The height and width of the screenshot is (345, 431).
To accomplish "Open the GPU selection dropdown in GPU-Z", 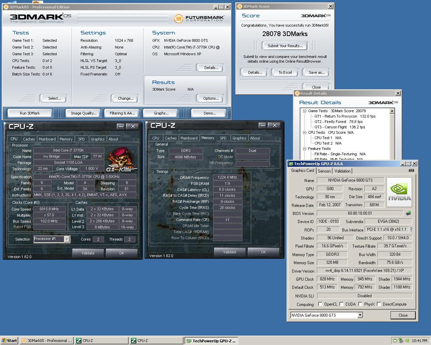I will (360, 315).
